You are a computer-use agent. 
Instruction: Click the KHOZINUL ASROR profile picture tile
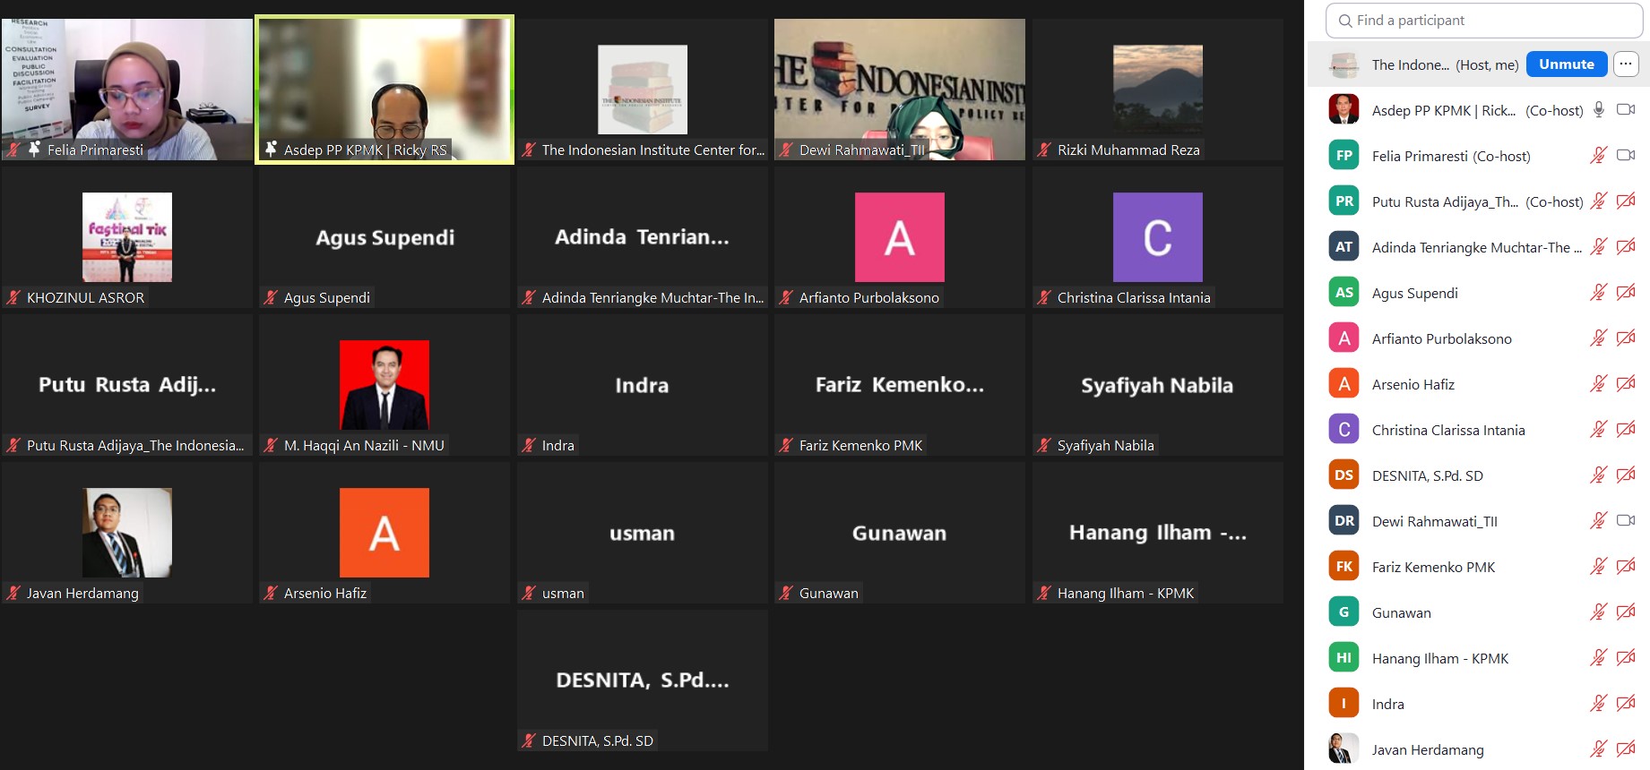(x=127, y=237)
